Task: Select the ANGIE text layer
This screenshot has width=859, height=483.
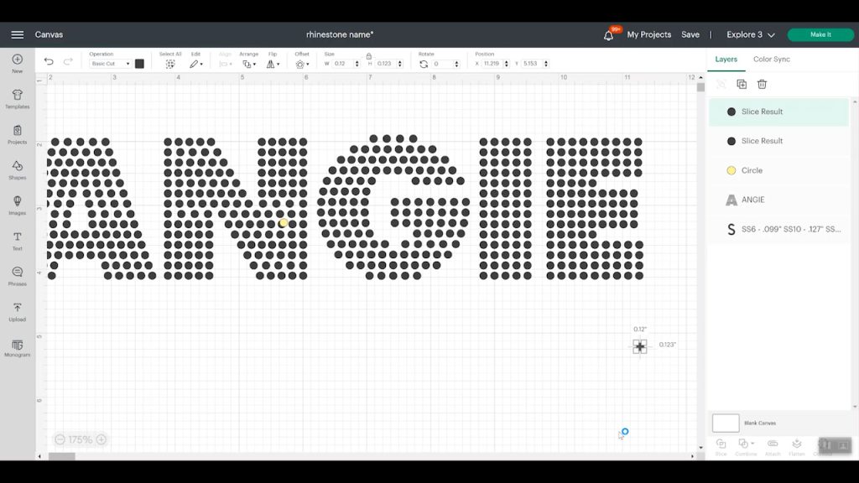Action: 778,200
